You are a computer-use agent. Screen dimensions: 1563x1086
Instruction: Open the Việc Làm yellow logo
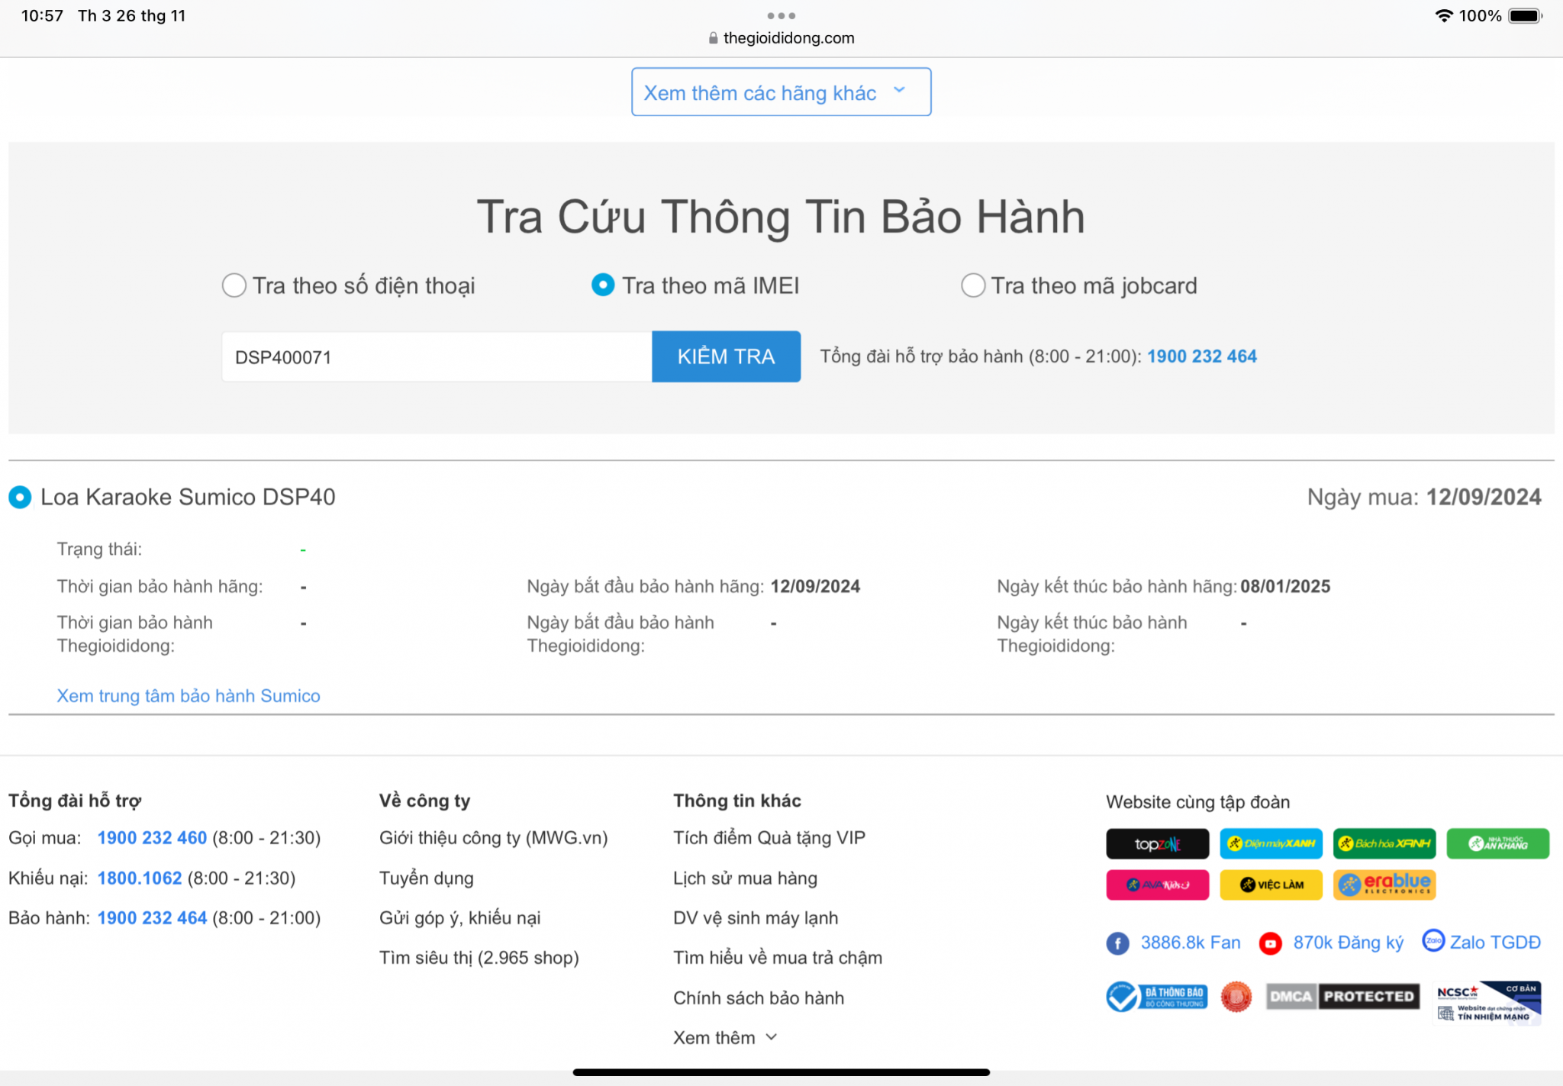[x=1271, y=885]
